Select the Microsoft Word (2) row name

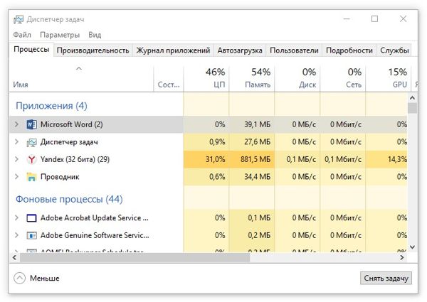pos(72,124)
